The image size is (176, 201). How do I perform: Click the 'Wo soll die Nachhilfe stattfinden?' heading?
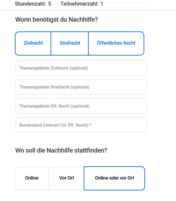(61, 150)
